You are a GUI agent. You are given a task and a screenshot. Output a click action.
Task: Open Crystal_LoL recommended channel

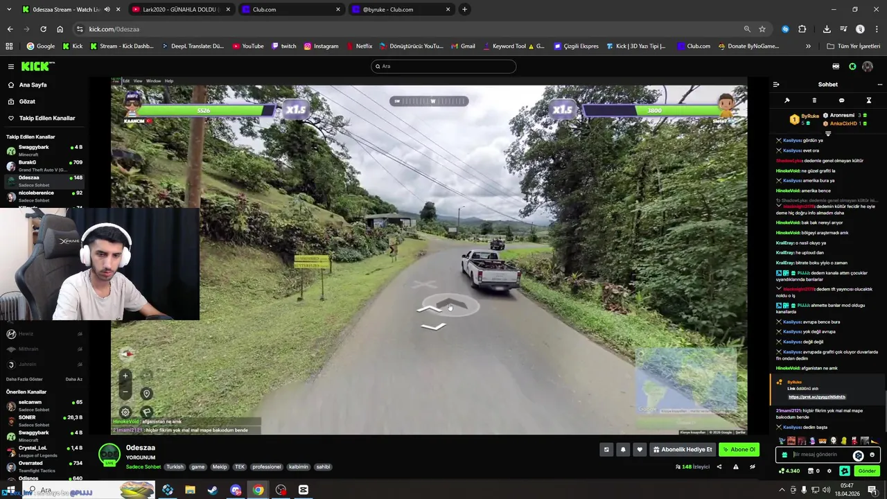click(x=43, y=450)
